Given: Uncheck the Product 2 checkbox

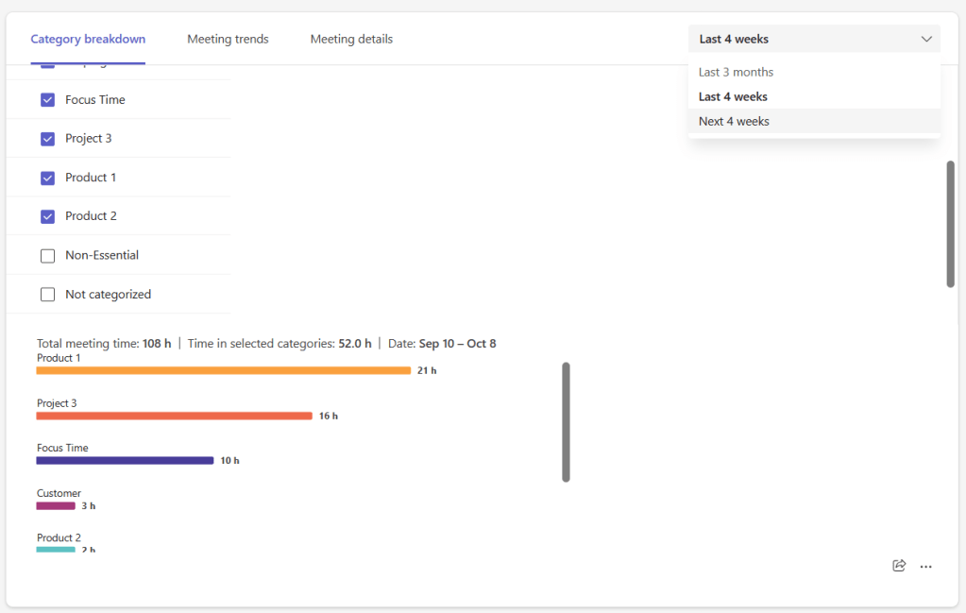Looking at the screenshot, I should [47, 216].
